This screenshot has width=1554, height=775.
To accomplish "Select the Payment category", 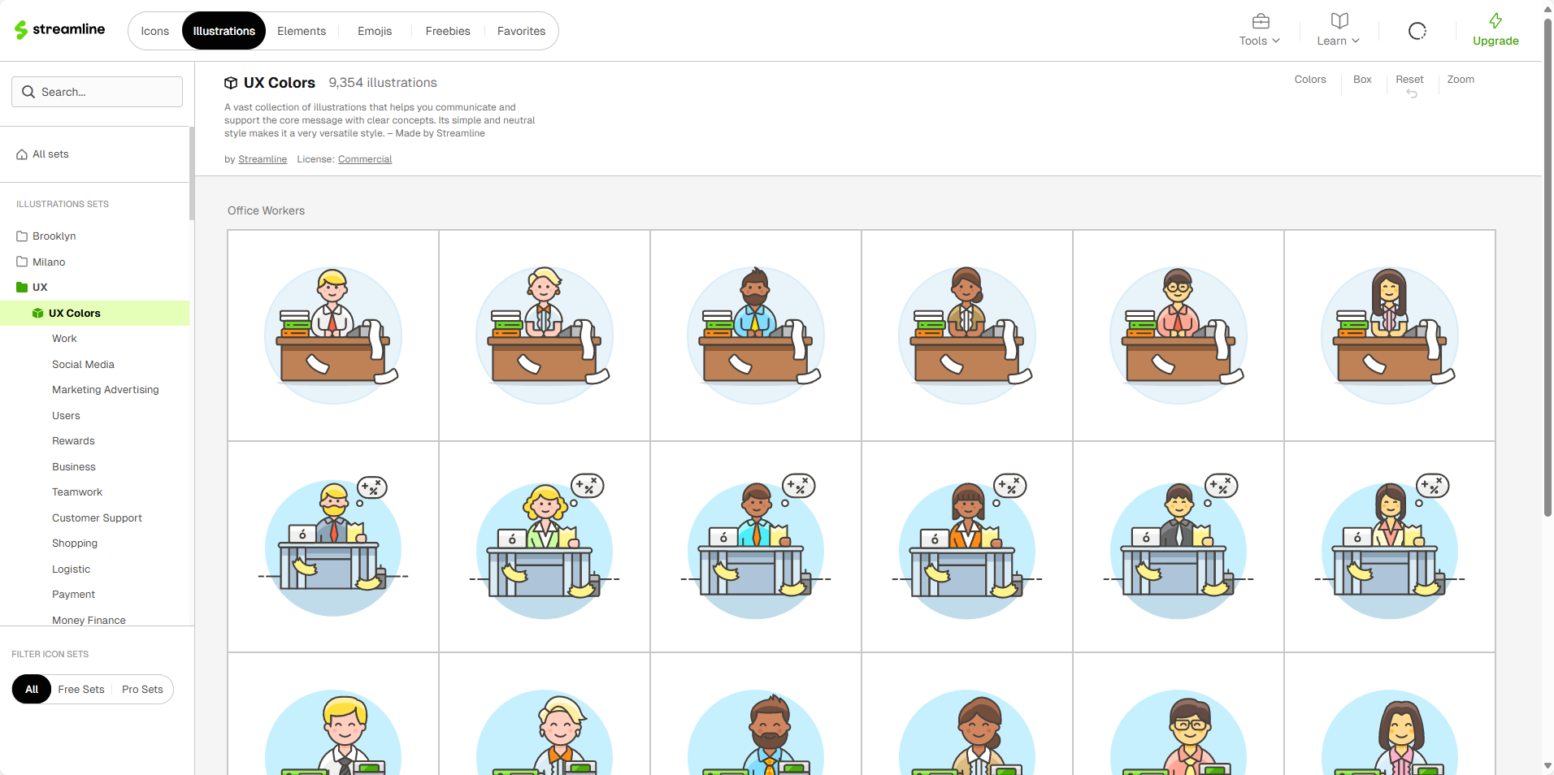I will (73, 595).
